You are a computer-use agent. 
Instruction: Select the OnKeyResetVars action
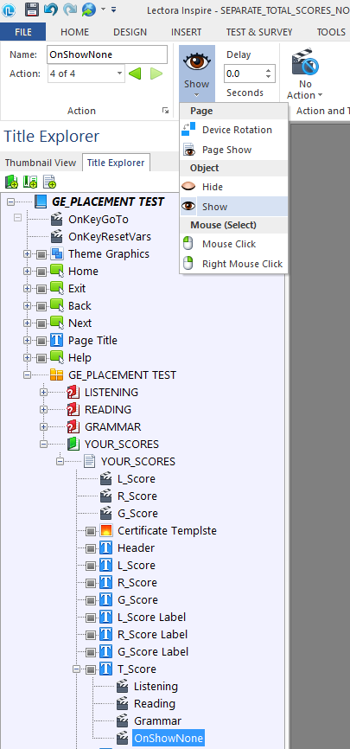(x=110, y=237)
